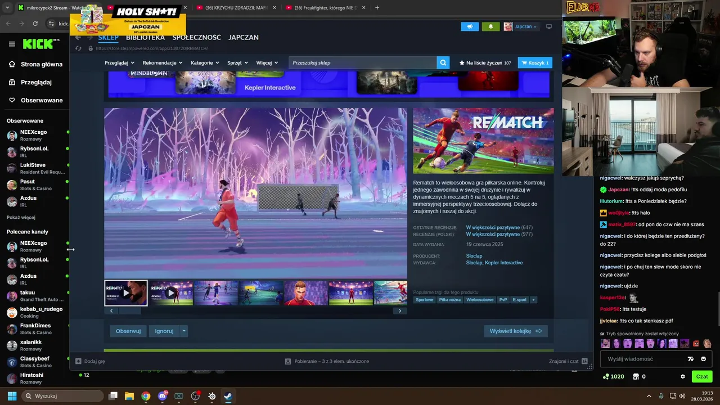Click the E-sport tag
The image size is (720, 405).
click(520, 300)
